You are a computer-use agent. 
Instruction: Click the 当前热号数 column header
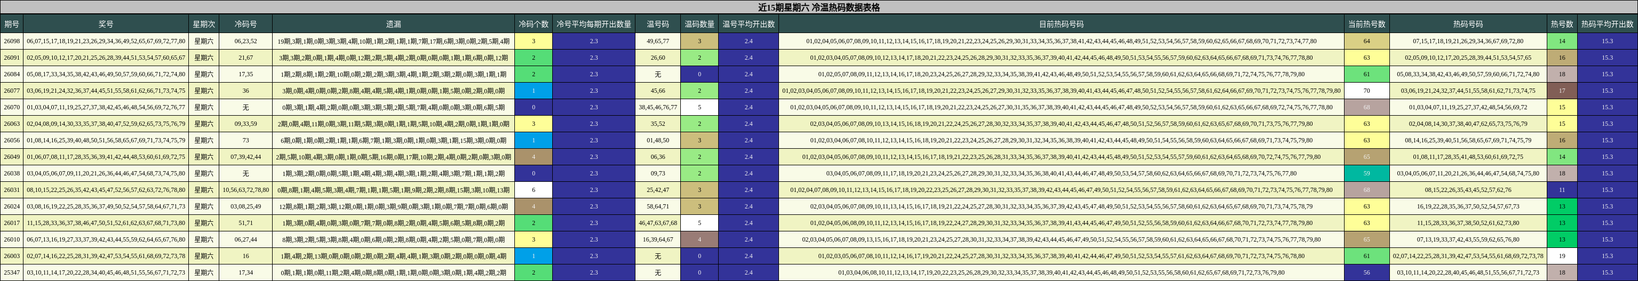coord(1366,24)
